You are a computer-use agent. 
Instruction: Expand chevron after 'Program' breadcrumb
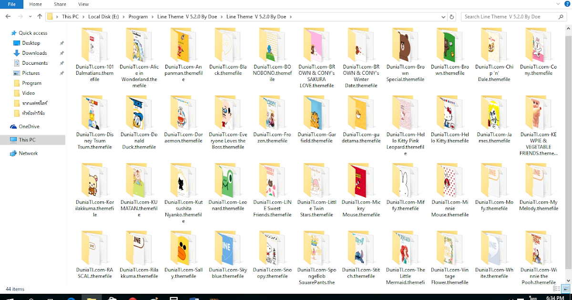pos(153,17)
